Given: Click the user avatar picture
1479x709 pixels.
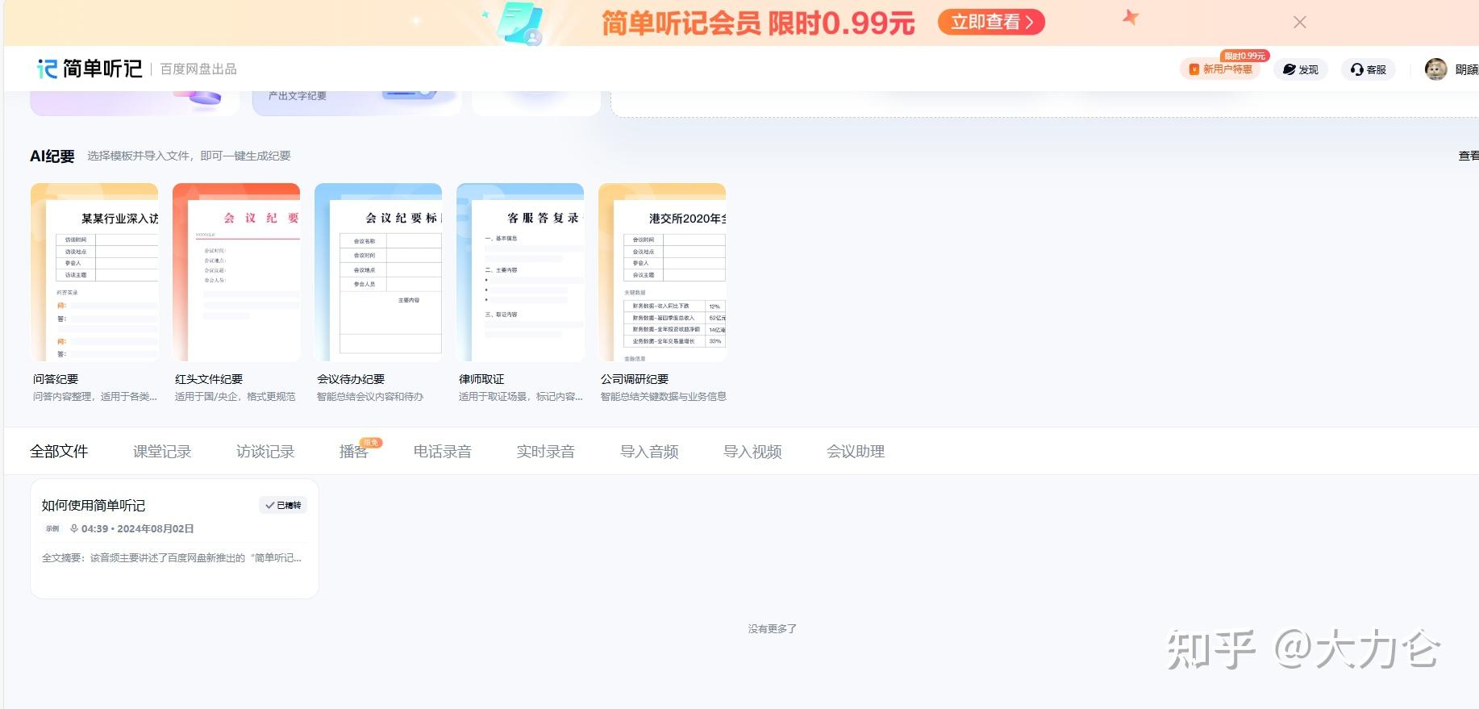Looking at the screenshot, I should click(x=1435, y=69).
